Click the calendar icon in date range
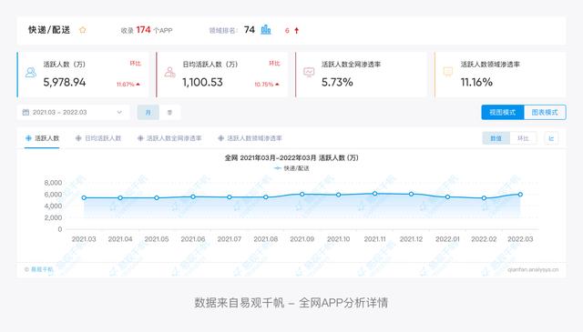Viewport: 583px width, 332px height. 26,112
